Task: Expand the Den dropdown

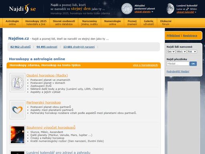Action: (x=171, y=51)
